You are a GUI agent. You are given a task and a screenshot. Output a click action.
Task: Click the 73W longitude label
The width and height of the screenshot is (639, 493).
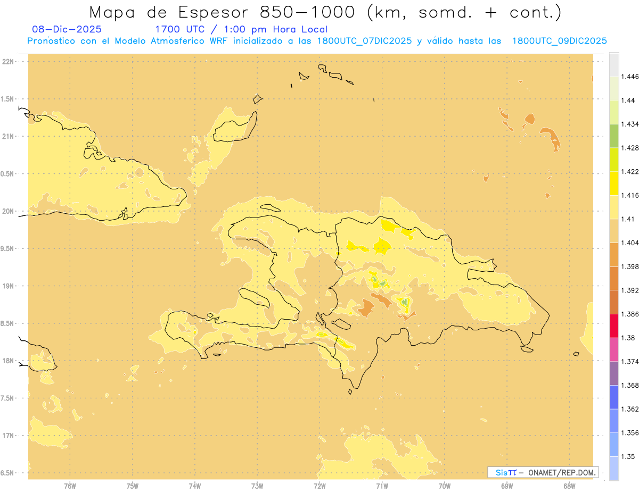click(257, 486)
